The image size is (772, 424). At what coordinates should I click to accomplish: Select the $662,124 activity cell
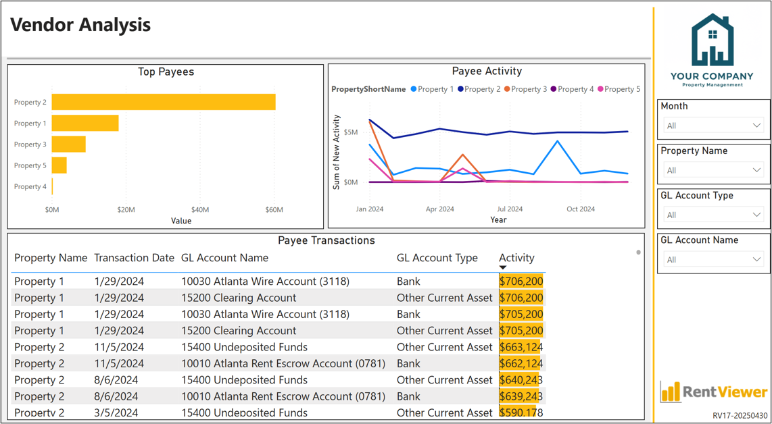[x=521, y=363]
